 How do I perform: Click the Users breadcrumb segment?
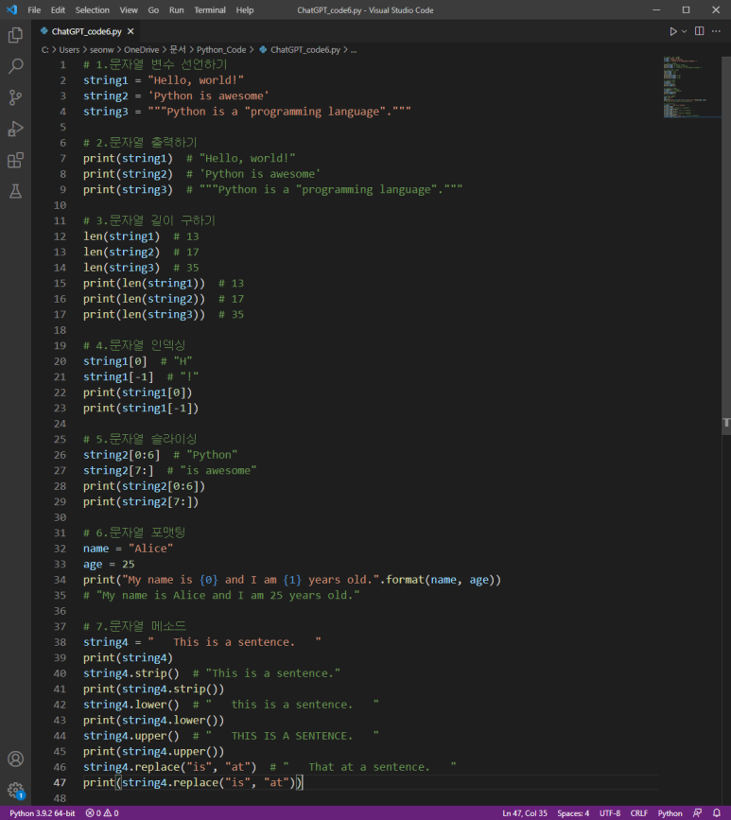(69, 50)
